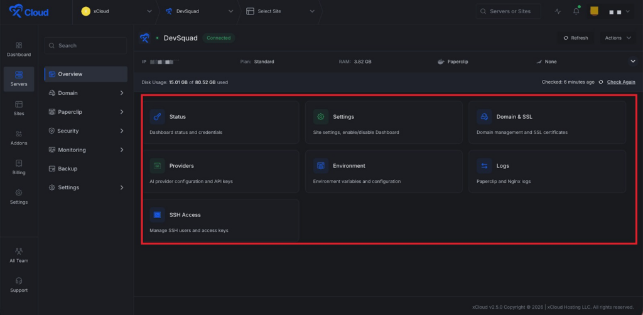643x315 pixels.
Task: Click the Refresh button
Action: 576,38
